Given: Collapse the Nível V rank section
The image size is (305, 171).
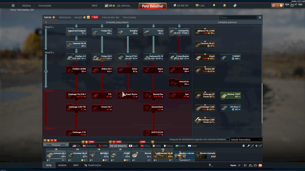Looking at the screenshot, I should pyautogui.click(x=50, y=27).
